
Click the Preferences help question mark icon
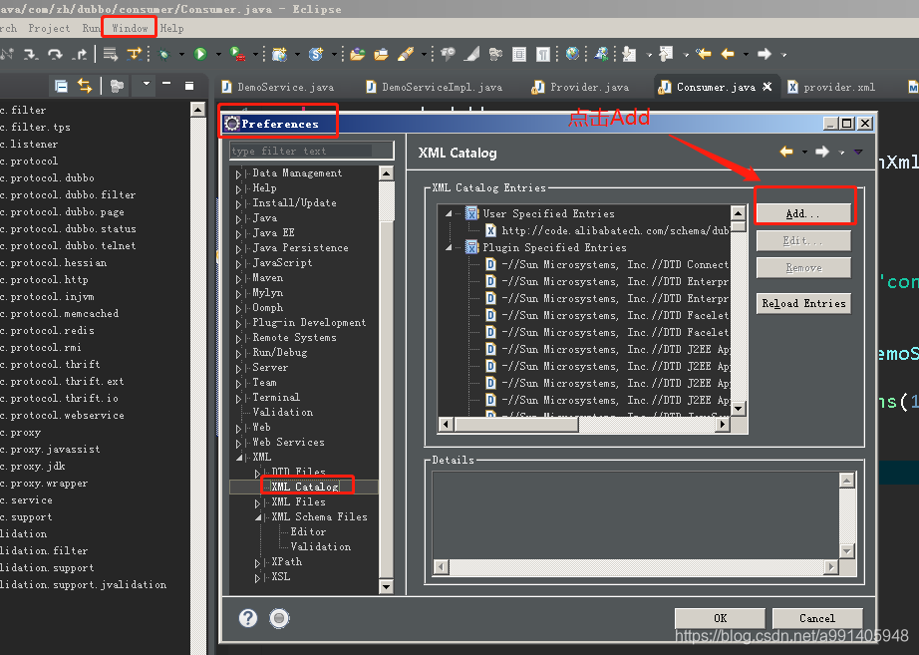point(248,618)
